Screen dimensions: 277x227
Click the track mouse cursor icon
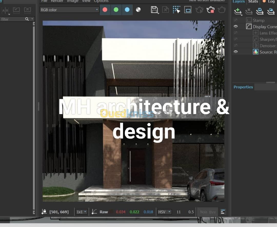click(176, 10)
